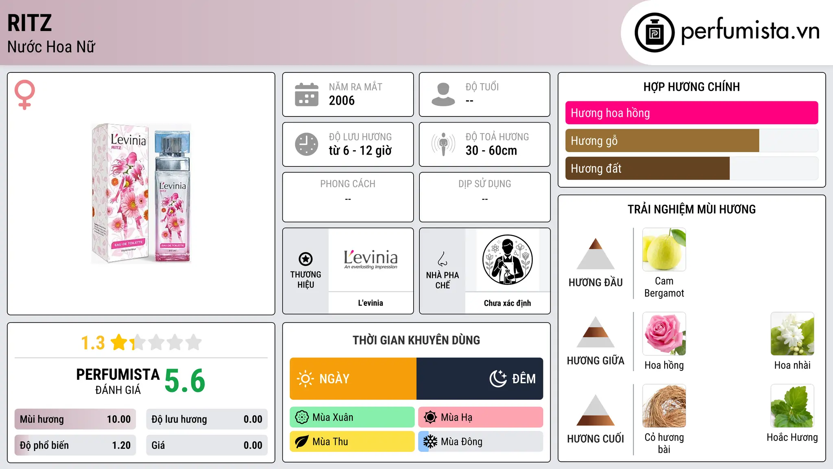
Task: Click the green 5.6 Perfumista score
Action: (x=185, y=381)
